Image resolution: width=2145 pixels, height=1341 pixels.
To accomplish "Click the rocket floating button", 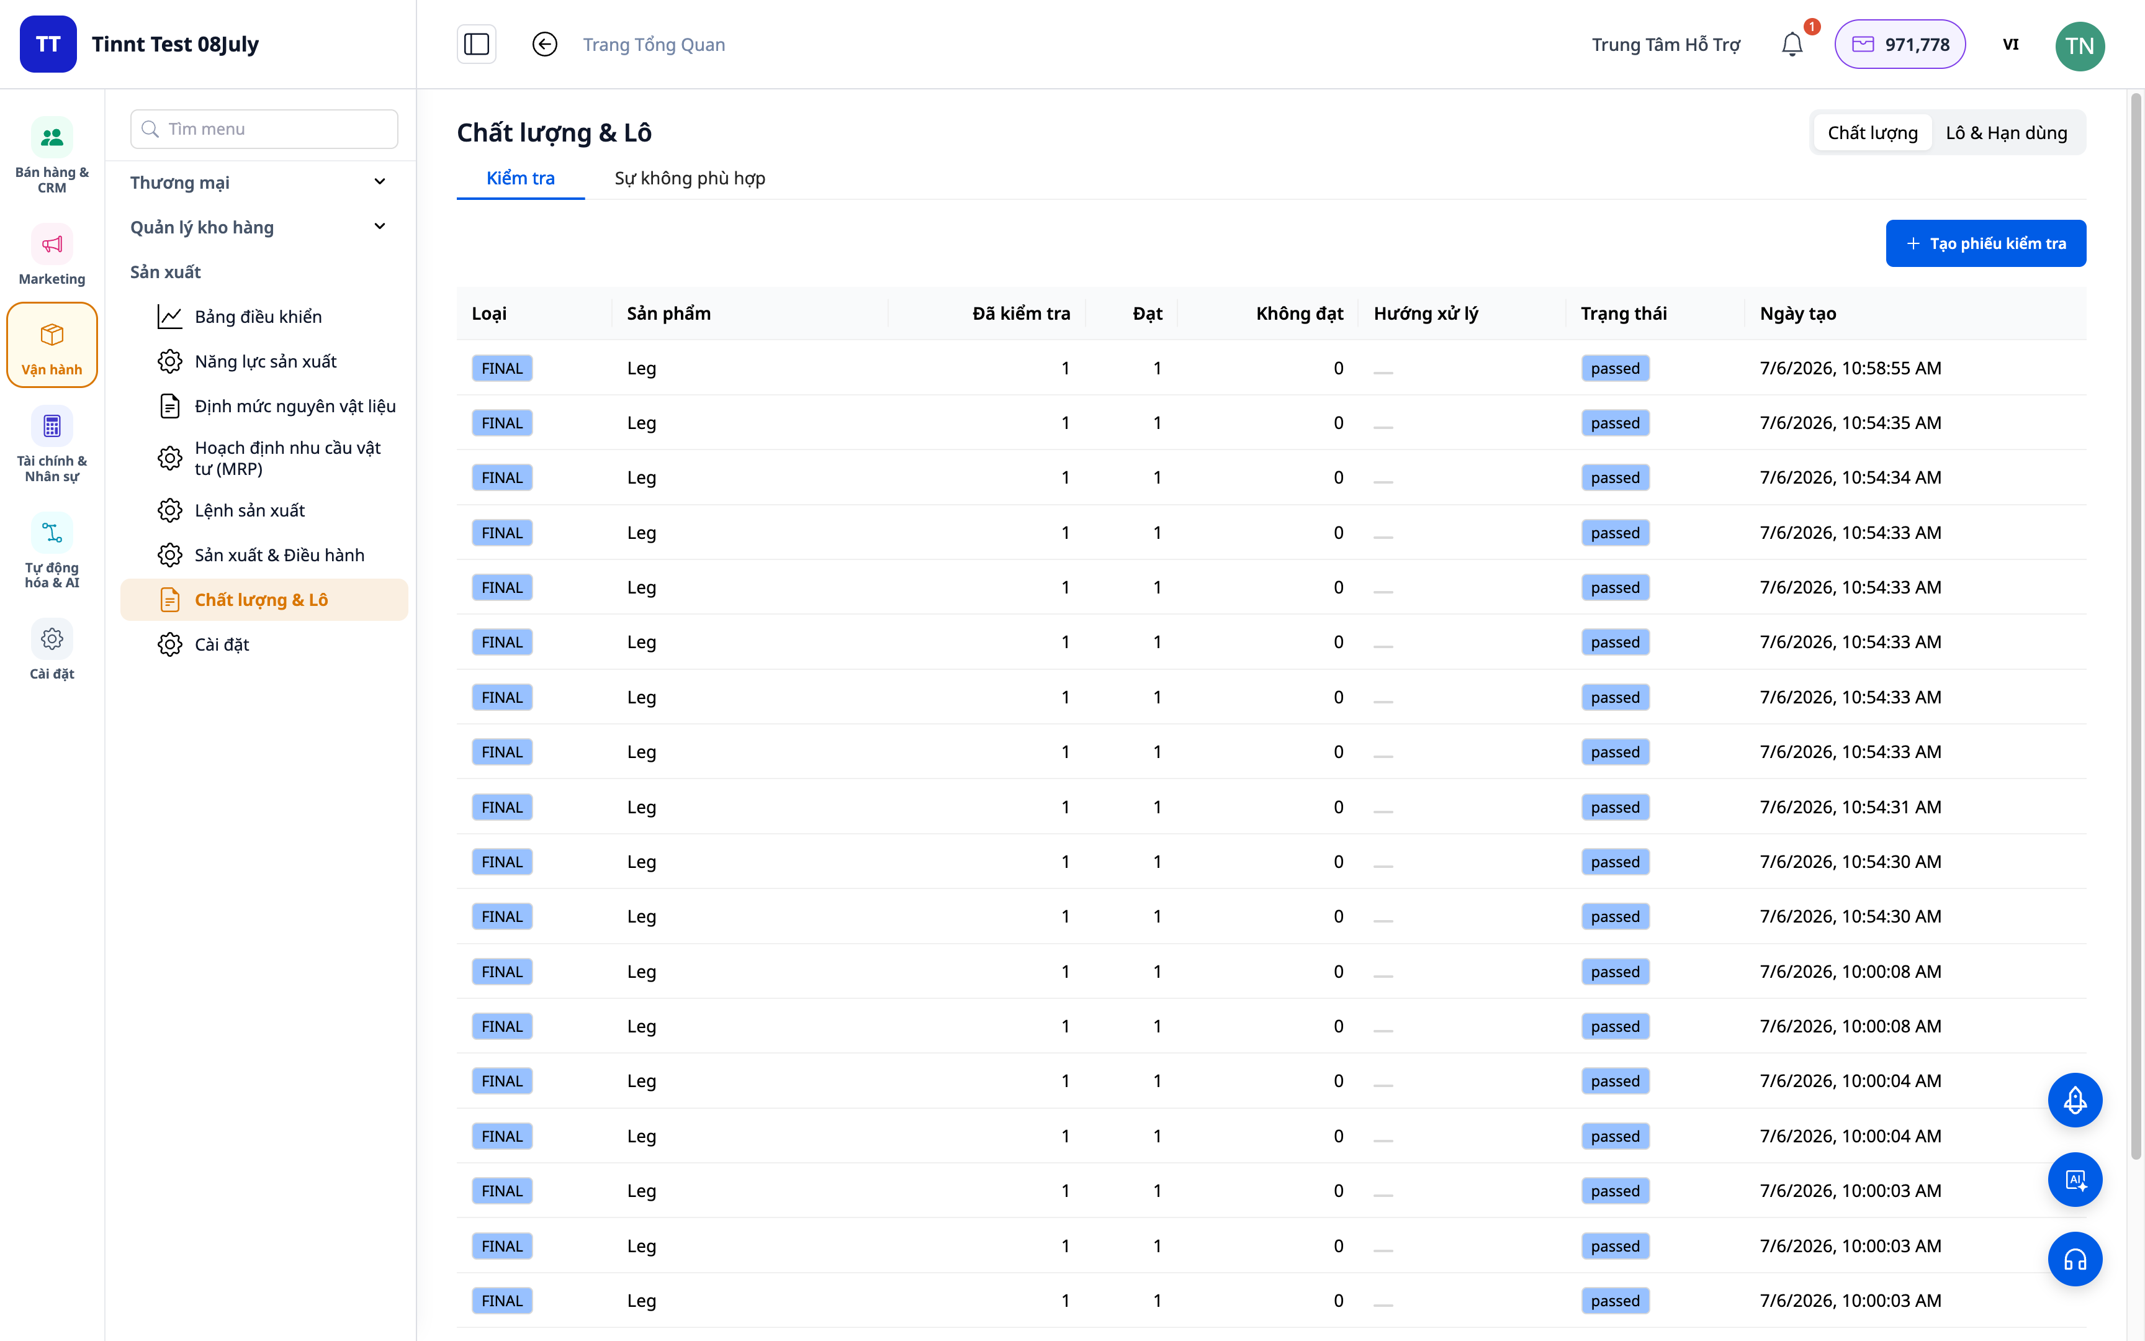I will [2074, 1099].
